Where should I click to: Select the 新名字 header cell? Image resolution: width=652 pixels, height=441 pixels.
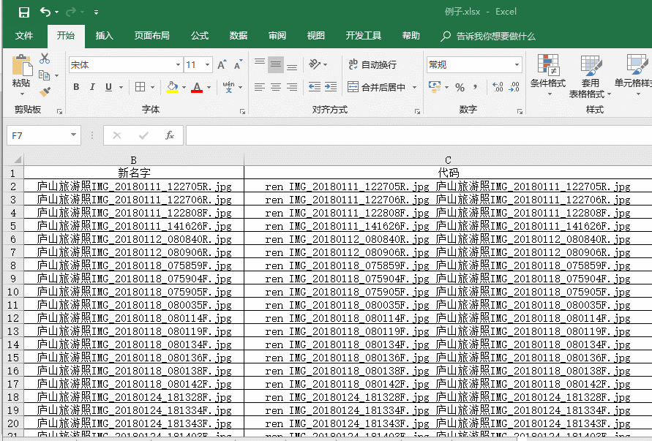[x=134, y=173]
